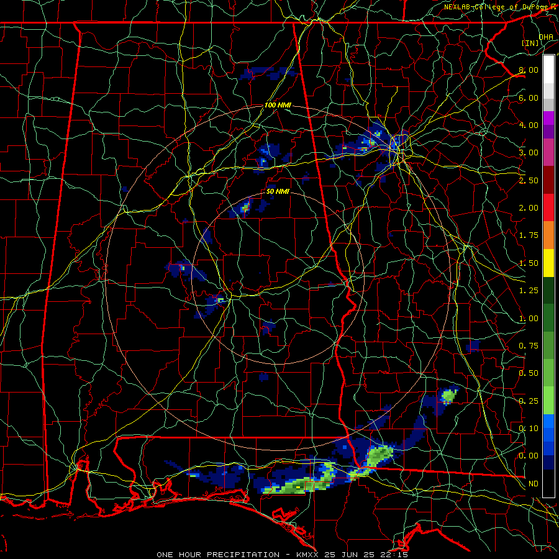Click the "NEXLAB-College of DuPage" credit text
This screenshot has width=559, height=559.
coord(496,7)
